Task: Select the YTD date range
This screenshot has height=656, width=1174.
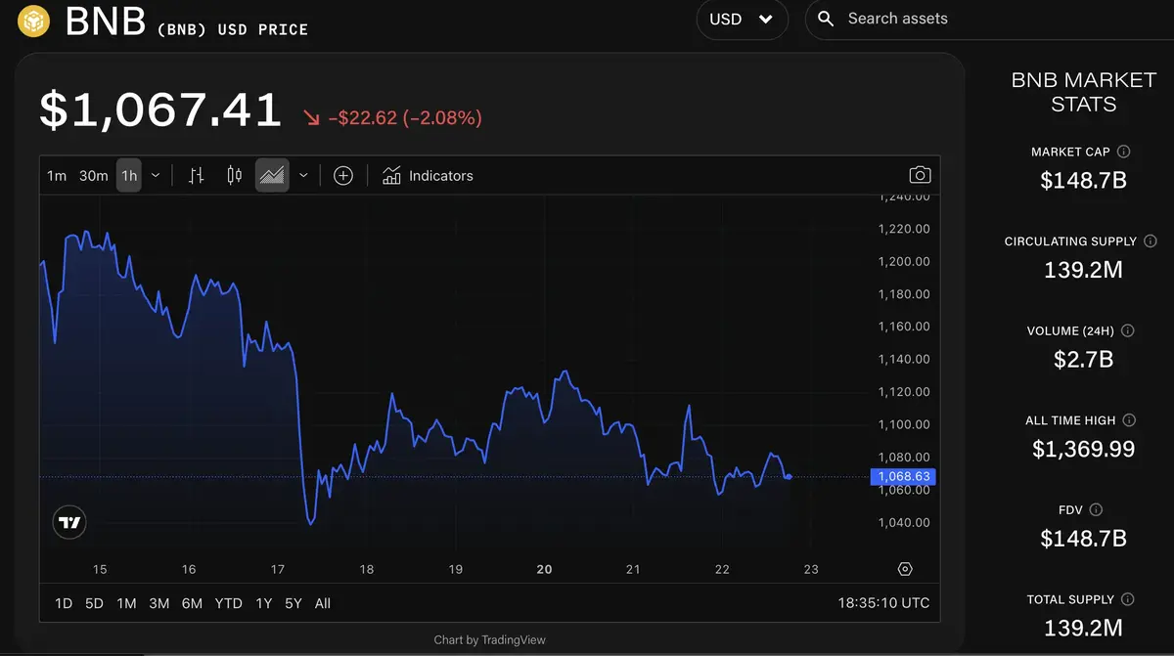Action: point(228,603)
